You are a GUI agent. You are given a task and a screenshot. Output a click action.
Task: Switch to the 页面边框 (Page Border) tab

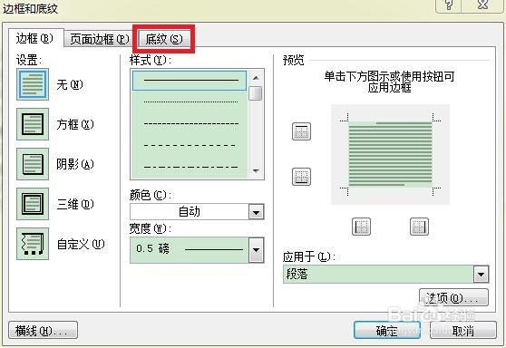coord(100,39)
